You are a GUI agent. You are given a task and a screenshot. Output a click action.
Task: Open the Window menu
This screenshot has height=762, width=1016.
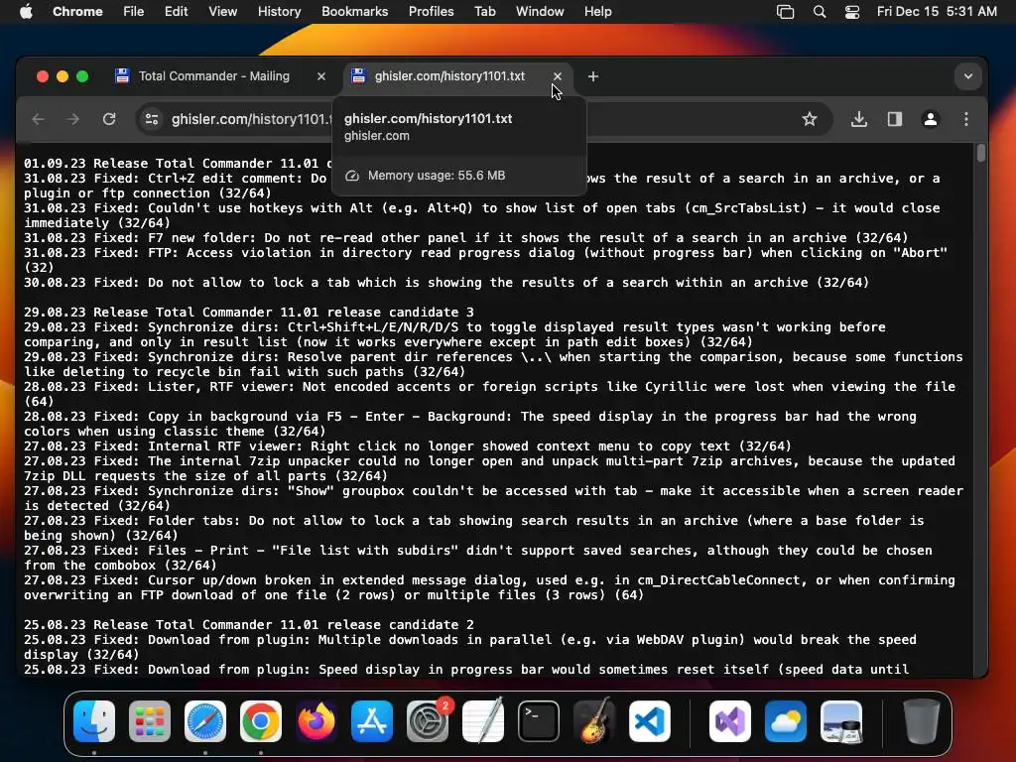point(540,12)
